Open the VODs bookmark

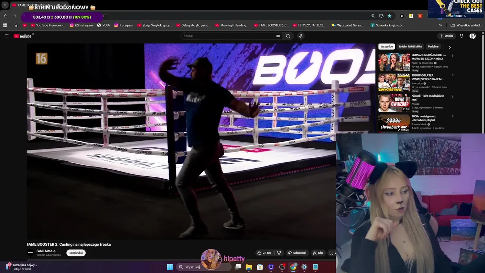pos(103,25)
